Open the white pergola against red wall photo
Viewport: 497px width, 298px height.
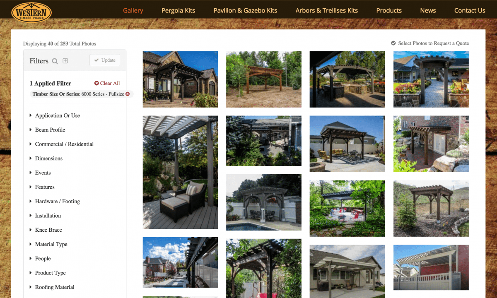431,268
